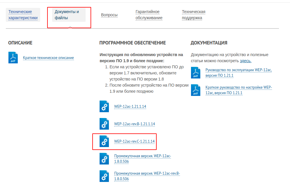The height and width of the screenshot is (186, 290).
Task: Click the bold Инструкция по обновлению устройств text
Action: click(x=141, y=58)
